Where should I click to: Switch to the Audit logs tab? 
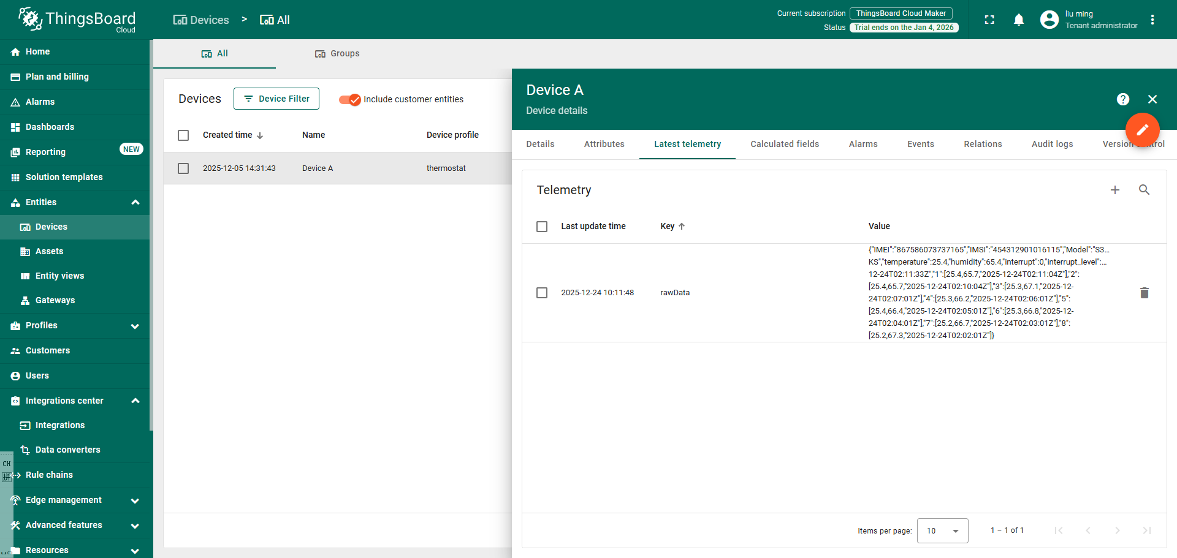point(1053,145)
